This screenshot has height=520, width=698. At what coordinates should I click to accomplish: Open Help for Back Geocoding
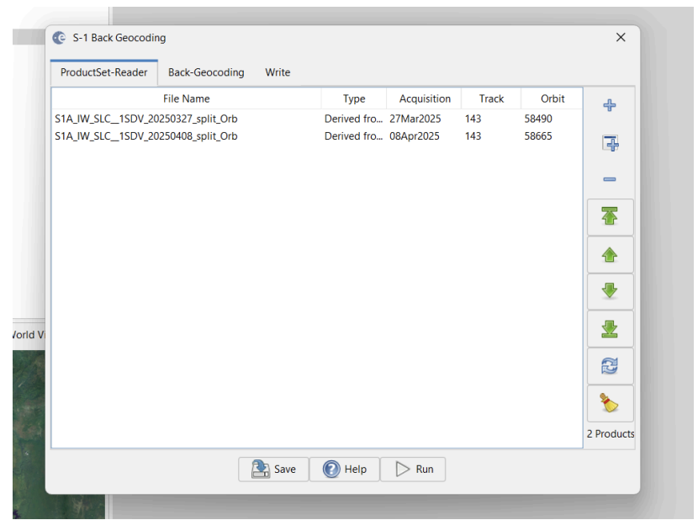click(x=345, y=470)
